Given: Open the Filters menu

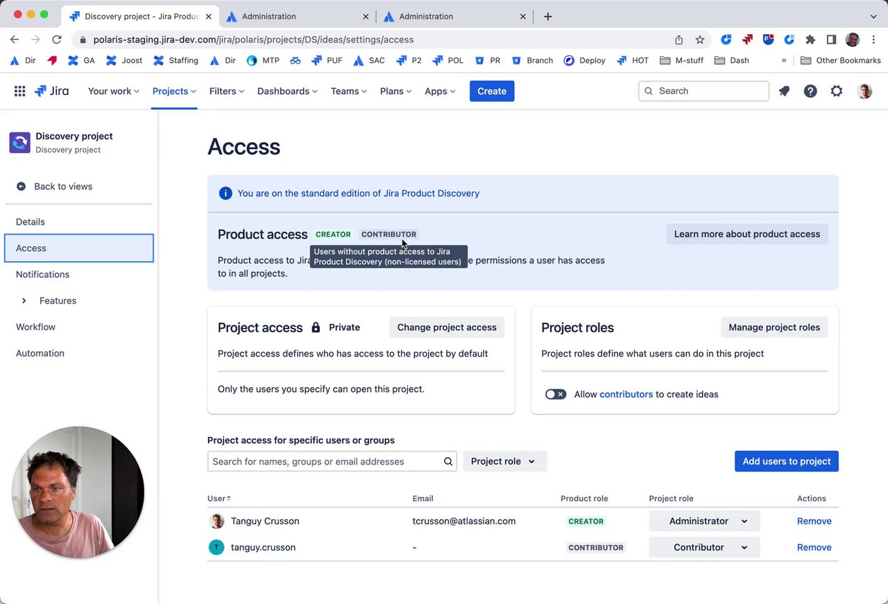Looking at the screenshot, I should tap(227, 91).
